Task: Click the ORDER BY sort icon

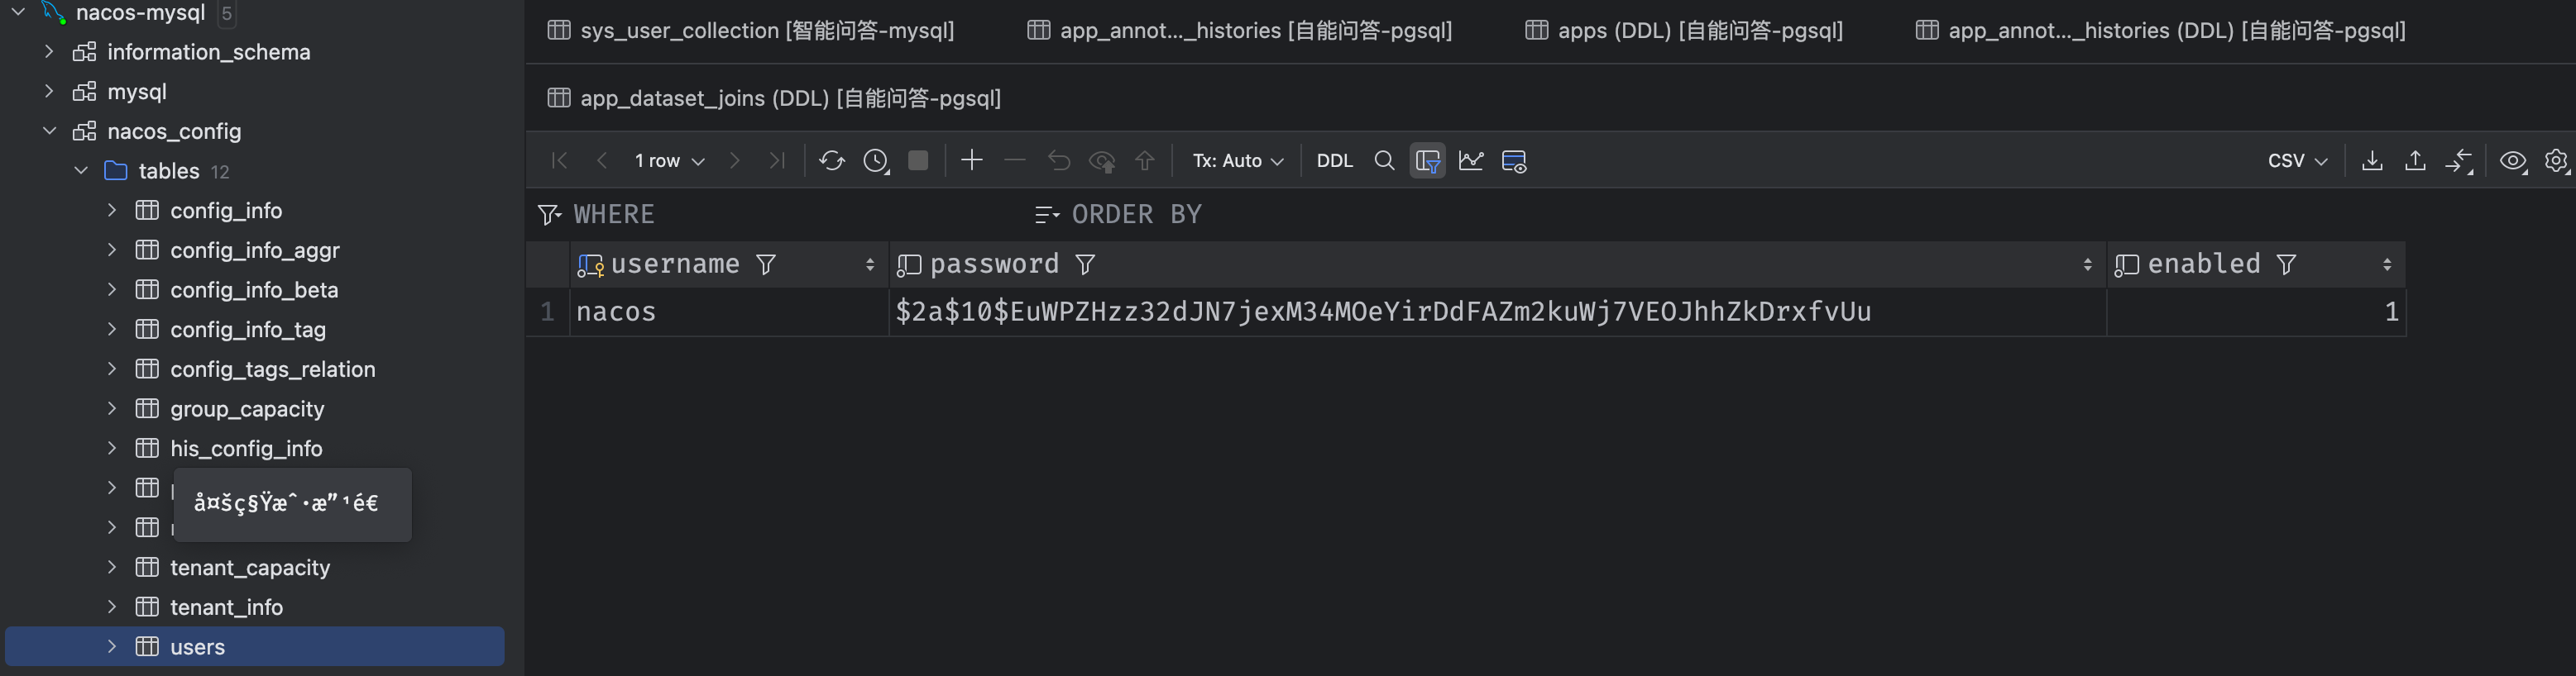Action: click(x=1047, y=215)
